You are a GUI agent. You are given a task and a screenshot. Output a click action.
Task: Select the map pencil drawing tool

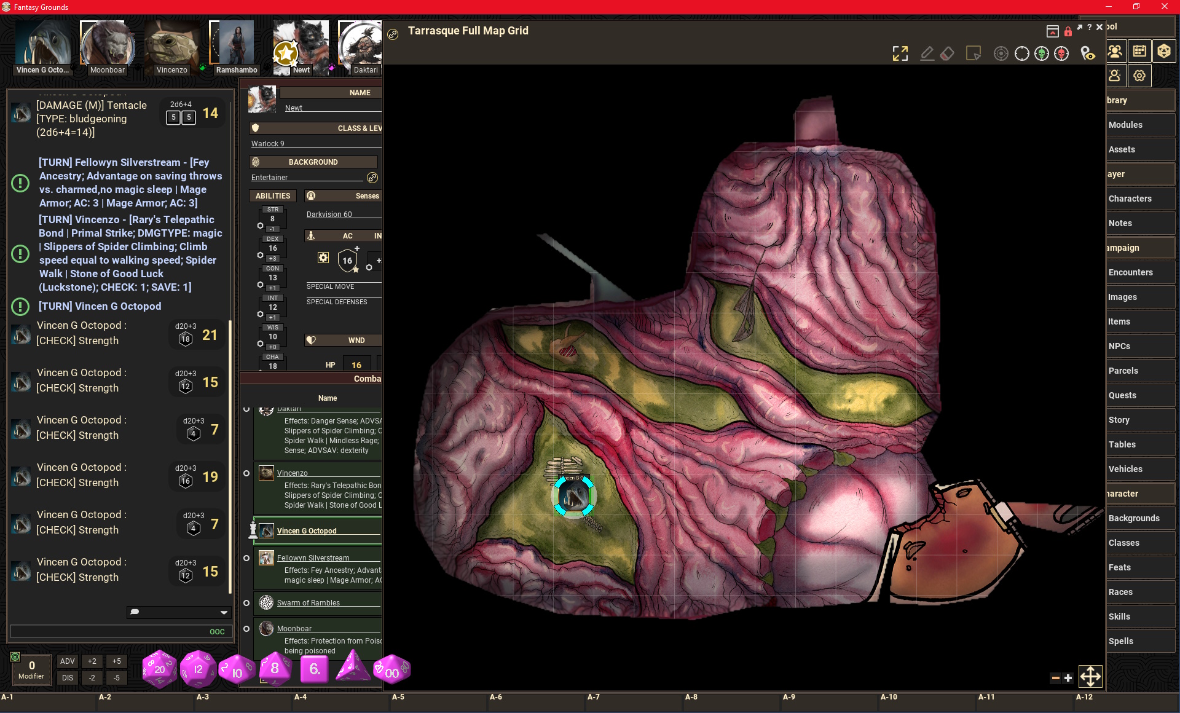(x=927, y=54)
